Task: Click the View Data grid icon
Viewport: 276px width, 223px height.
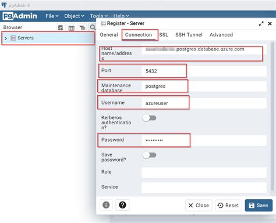Action: 72,28
